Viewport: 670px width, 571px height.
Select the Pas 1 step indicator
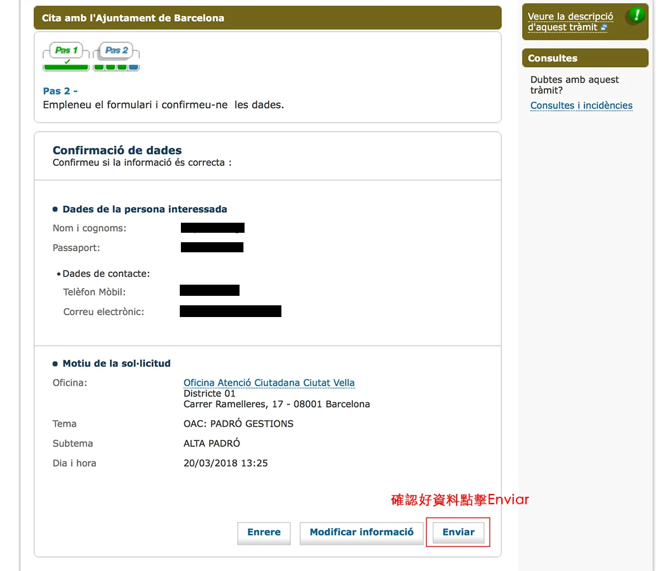point(66,50)
